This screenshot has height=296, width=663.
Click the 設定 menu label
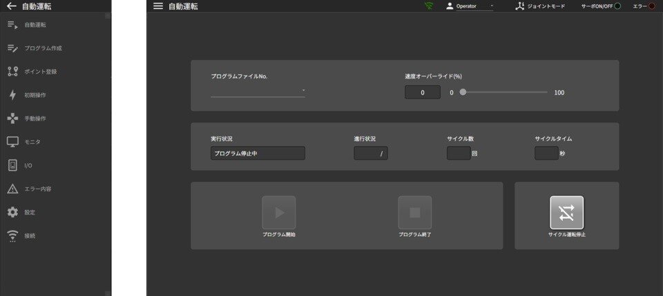click(30, 213)
